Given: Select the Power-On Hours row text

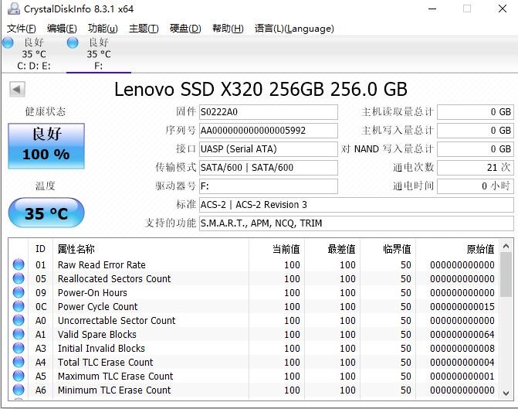Looking at the screenshot, I should pos(93,292).
